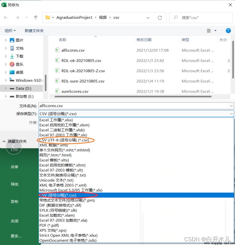Screen dimensions: 235x245
Task: Open 导出 in Excel backstage menu
Action: [x=14, y=184]
